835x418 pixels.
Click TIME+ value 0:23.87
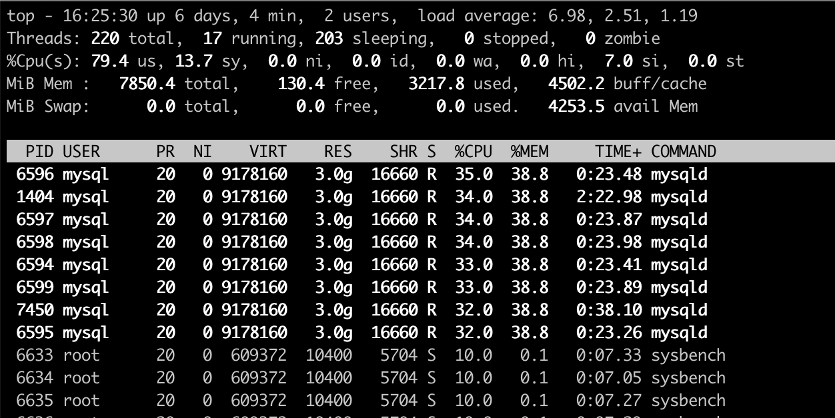[x=609, y=220]
